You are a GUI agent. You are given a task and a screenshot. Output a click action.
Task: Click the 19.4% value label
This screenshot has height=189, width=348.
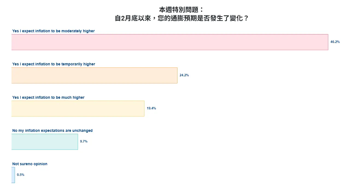click(151, 108)
